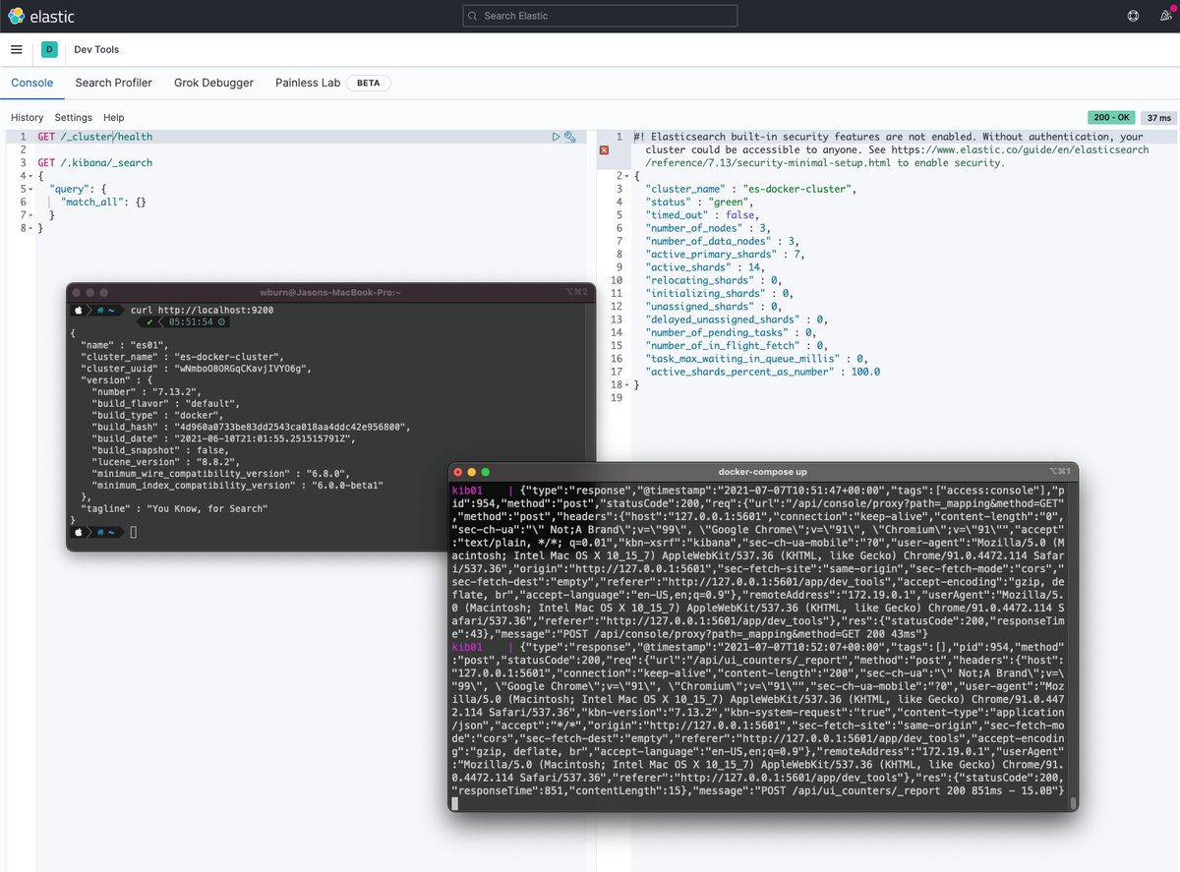Maximize the docker-compose up terminal window
The width and height of the screenshot is (1180, 872).
pos(485,472)
